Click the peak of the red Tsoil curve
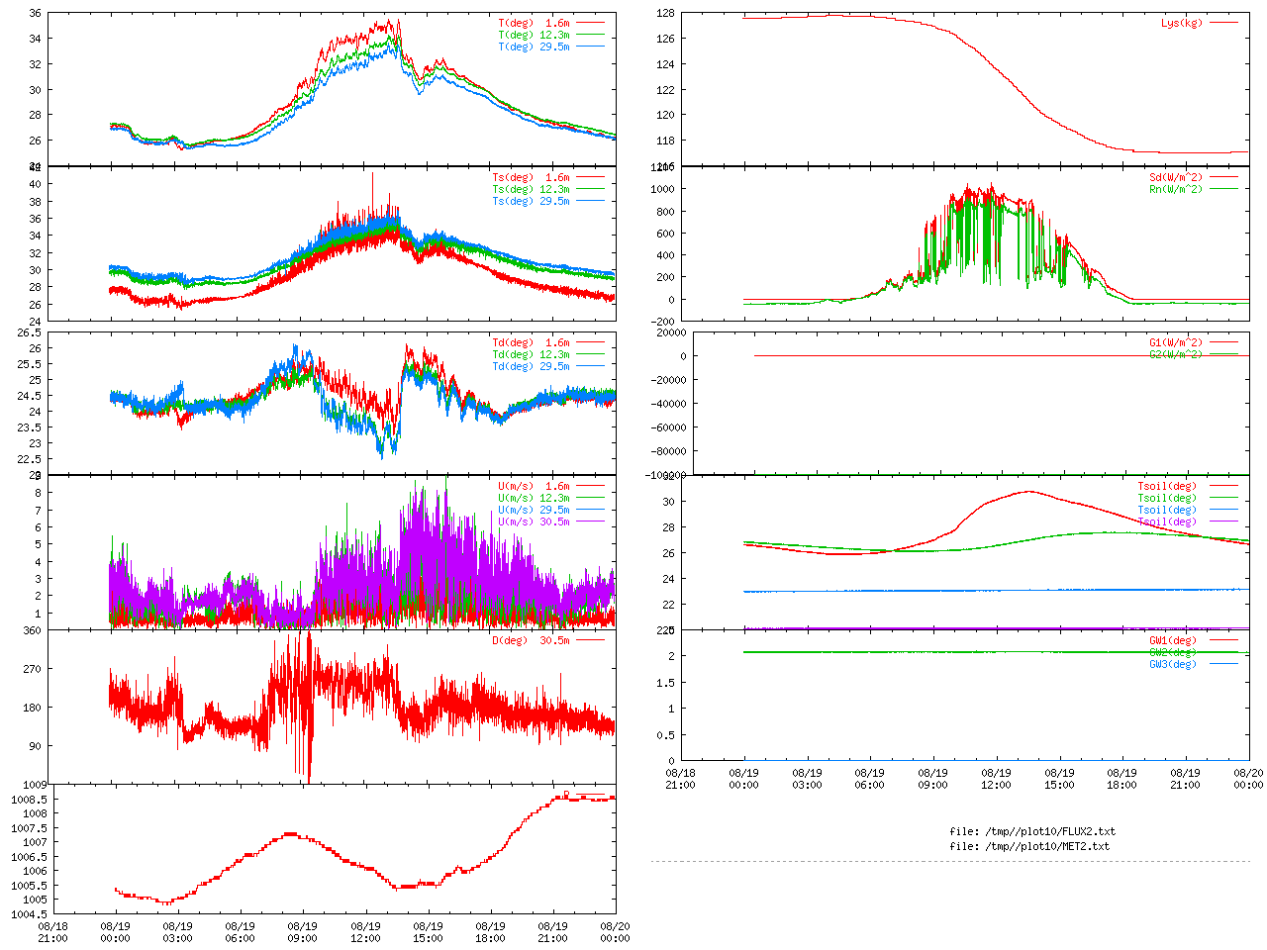The width and height of the screenshot is (1267, 950). coord(1028,491)
